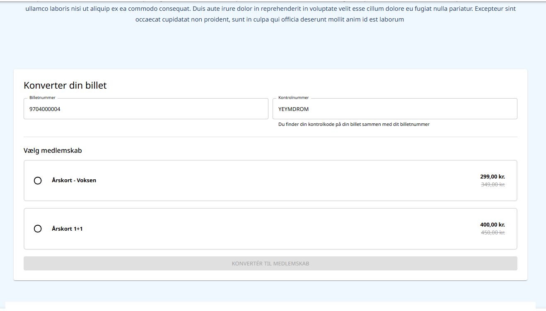Click the Konverter din billet heading

pos(65,85)
